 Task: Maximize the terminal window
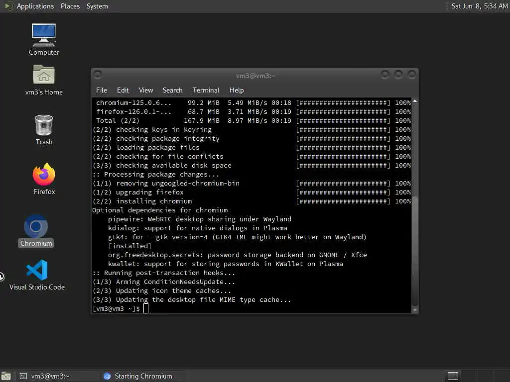point(398,75)
